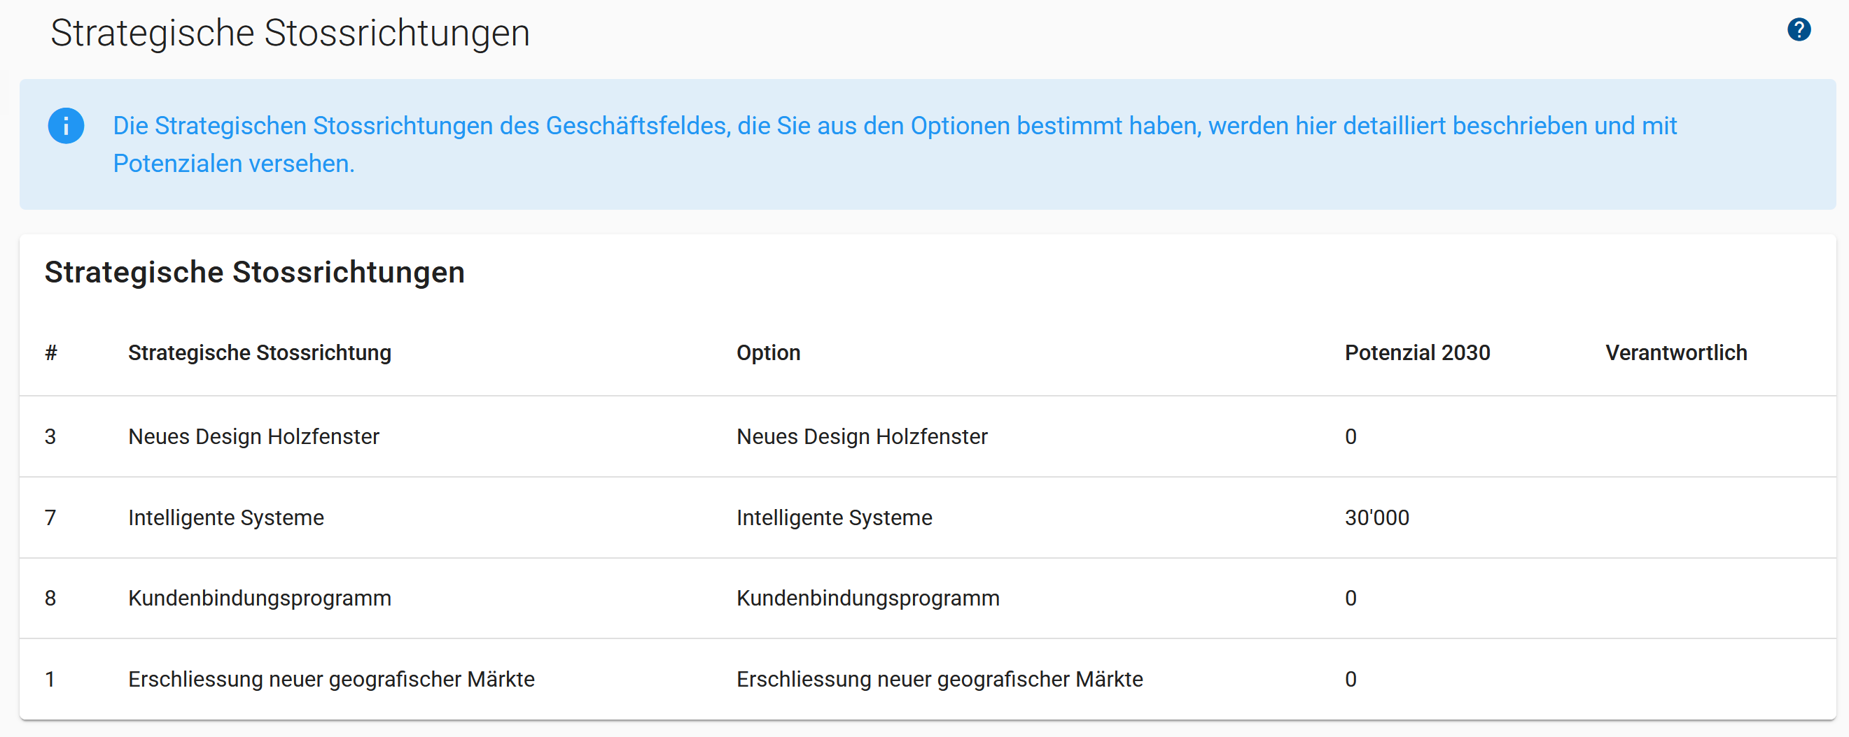The image size is (1849, 737).
Task: Click the Potenzial 2030 column header
Action: click(x=1417, y=352)
